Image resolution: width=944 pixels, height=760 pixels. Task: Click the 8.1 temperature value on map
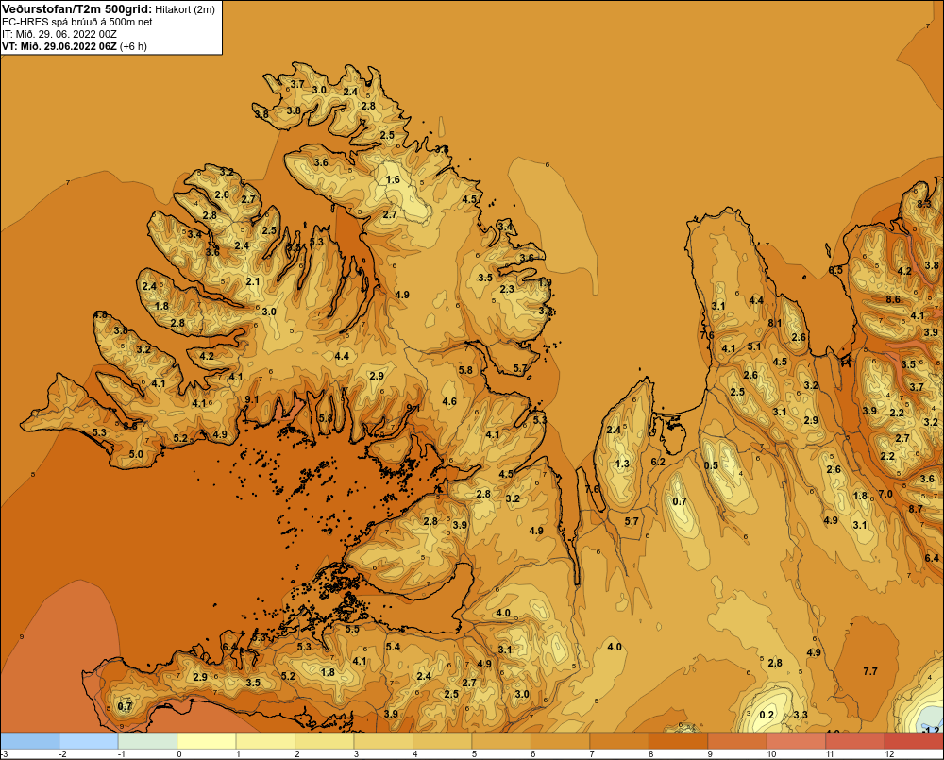775,324
